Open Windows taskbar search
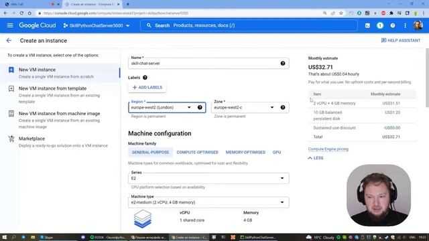The width and height of the screenshot is (429, 241). (13, 237)
